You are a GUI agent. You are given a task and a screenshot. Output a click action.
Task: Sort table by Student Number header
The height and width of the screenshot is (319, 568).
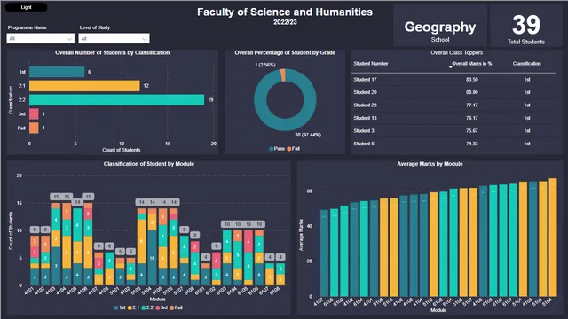click(371, 63)
